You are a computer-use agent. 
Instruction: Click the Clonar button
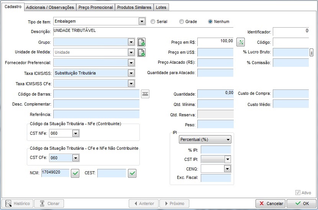tap(49, 203)
